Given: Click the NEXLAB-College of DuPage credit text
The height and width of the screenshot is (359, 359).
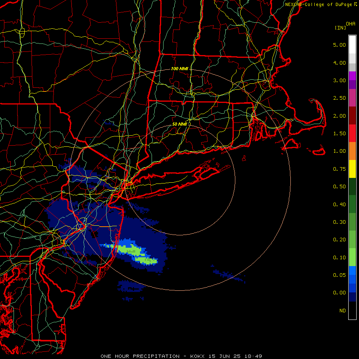Looking at the screenshot, I should click(318, 4).
